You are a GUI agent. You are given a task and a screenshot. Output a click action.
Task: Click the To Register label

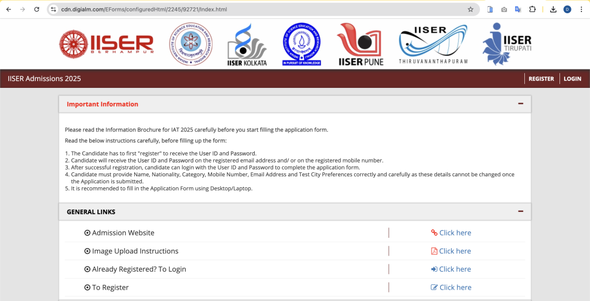click(110, 287)
